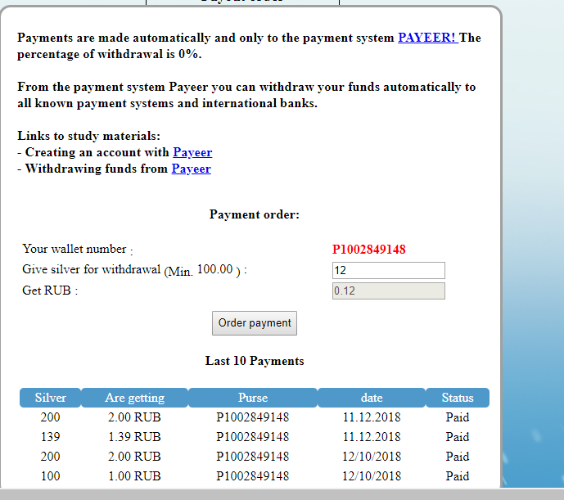Click the Are getting column header
564x500 pixels.
(134, 398)
